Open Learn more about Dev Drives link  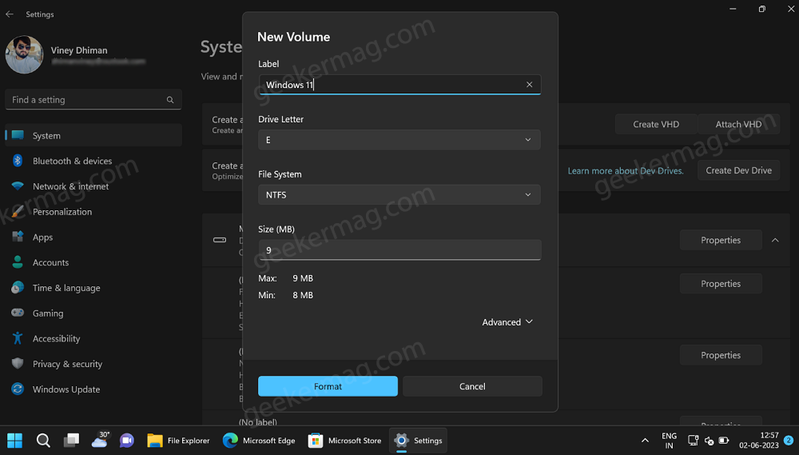pyautogui.click(x=626, y=171)
